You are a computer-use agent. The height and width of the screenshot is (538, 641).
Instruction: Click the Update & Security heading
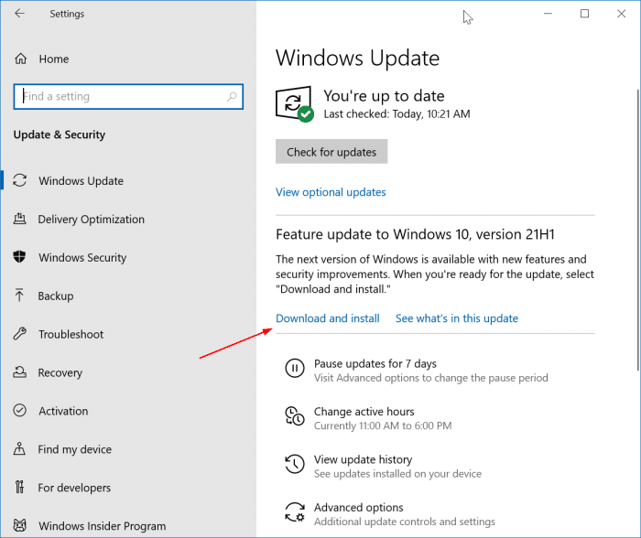pyautogui.click(x=60, y=134)
